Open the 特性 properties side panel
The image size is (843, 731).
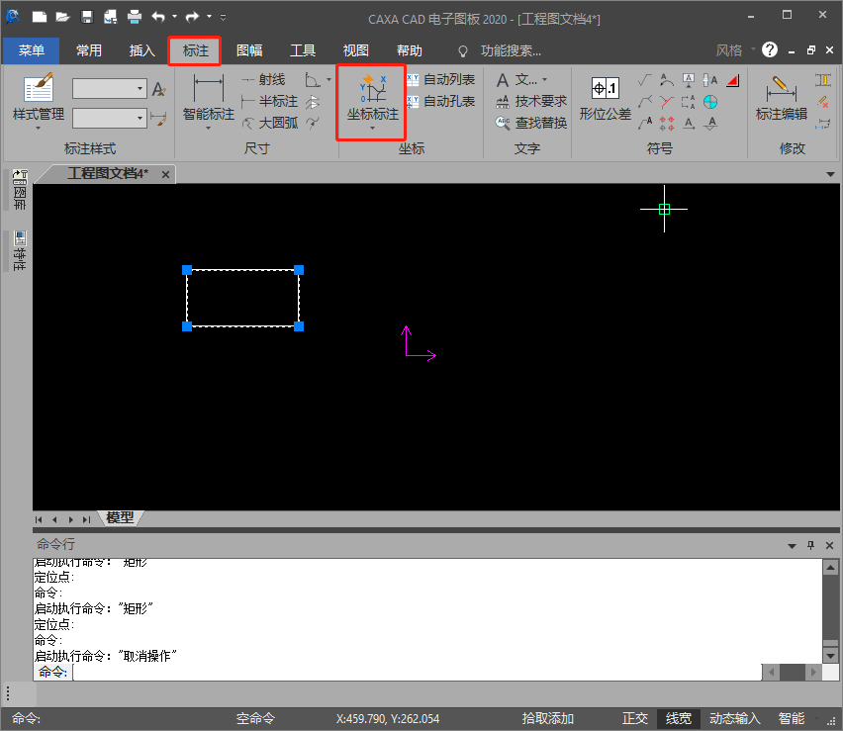(20, 250)
